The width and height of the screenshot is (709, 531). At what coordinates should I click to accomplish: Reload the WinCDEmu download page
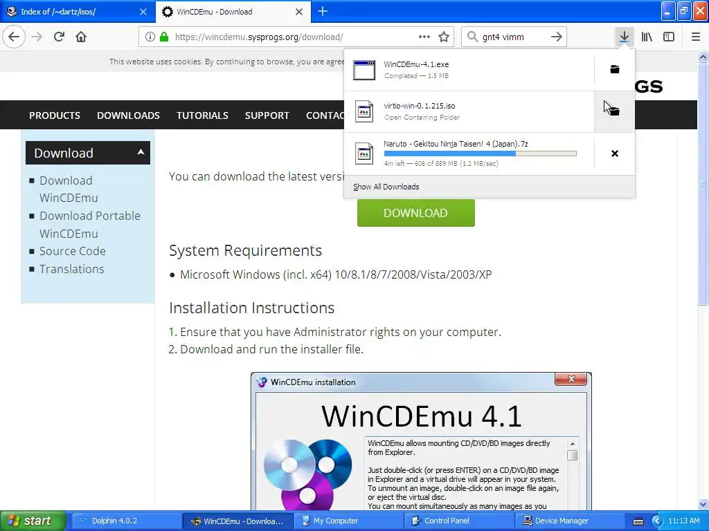(60, 37)
